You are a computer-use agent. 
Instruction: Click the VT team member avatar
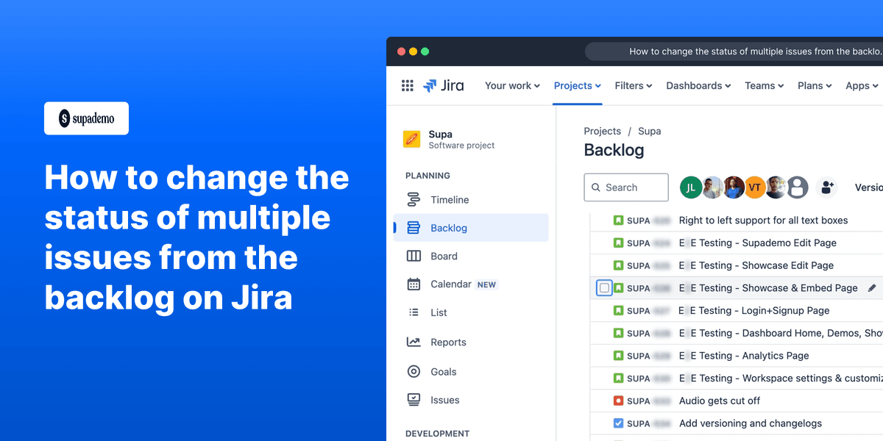(755, 187)
